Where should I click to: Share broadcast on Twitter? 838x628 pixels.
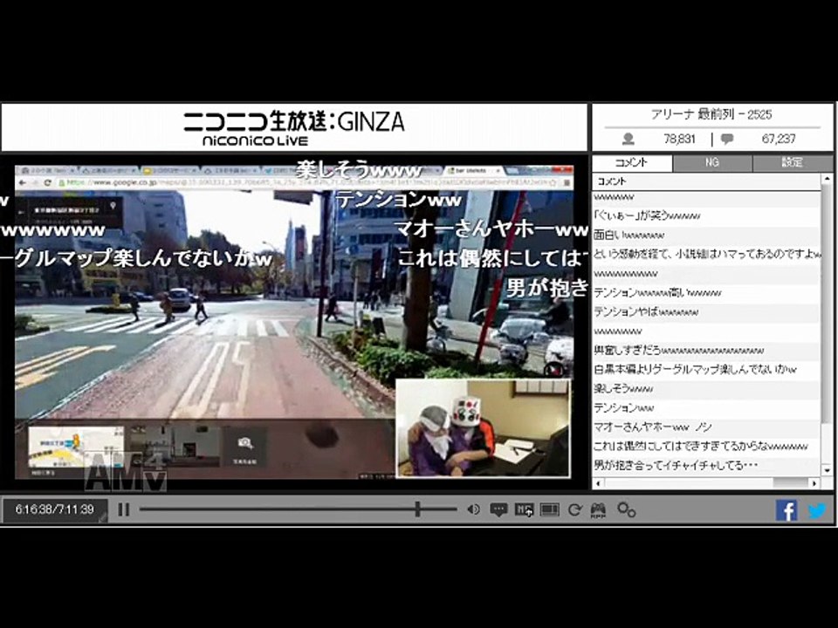(817, 510)
